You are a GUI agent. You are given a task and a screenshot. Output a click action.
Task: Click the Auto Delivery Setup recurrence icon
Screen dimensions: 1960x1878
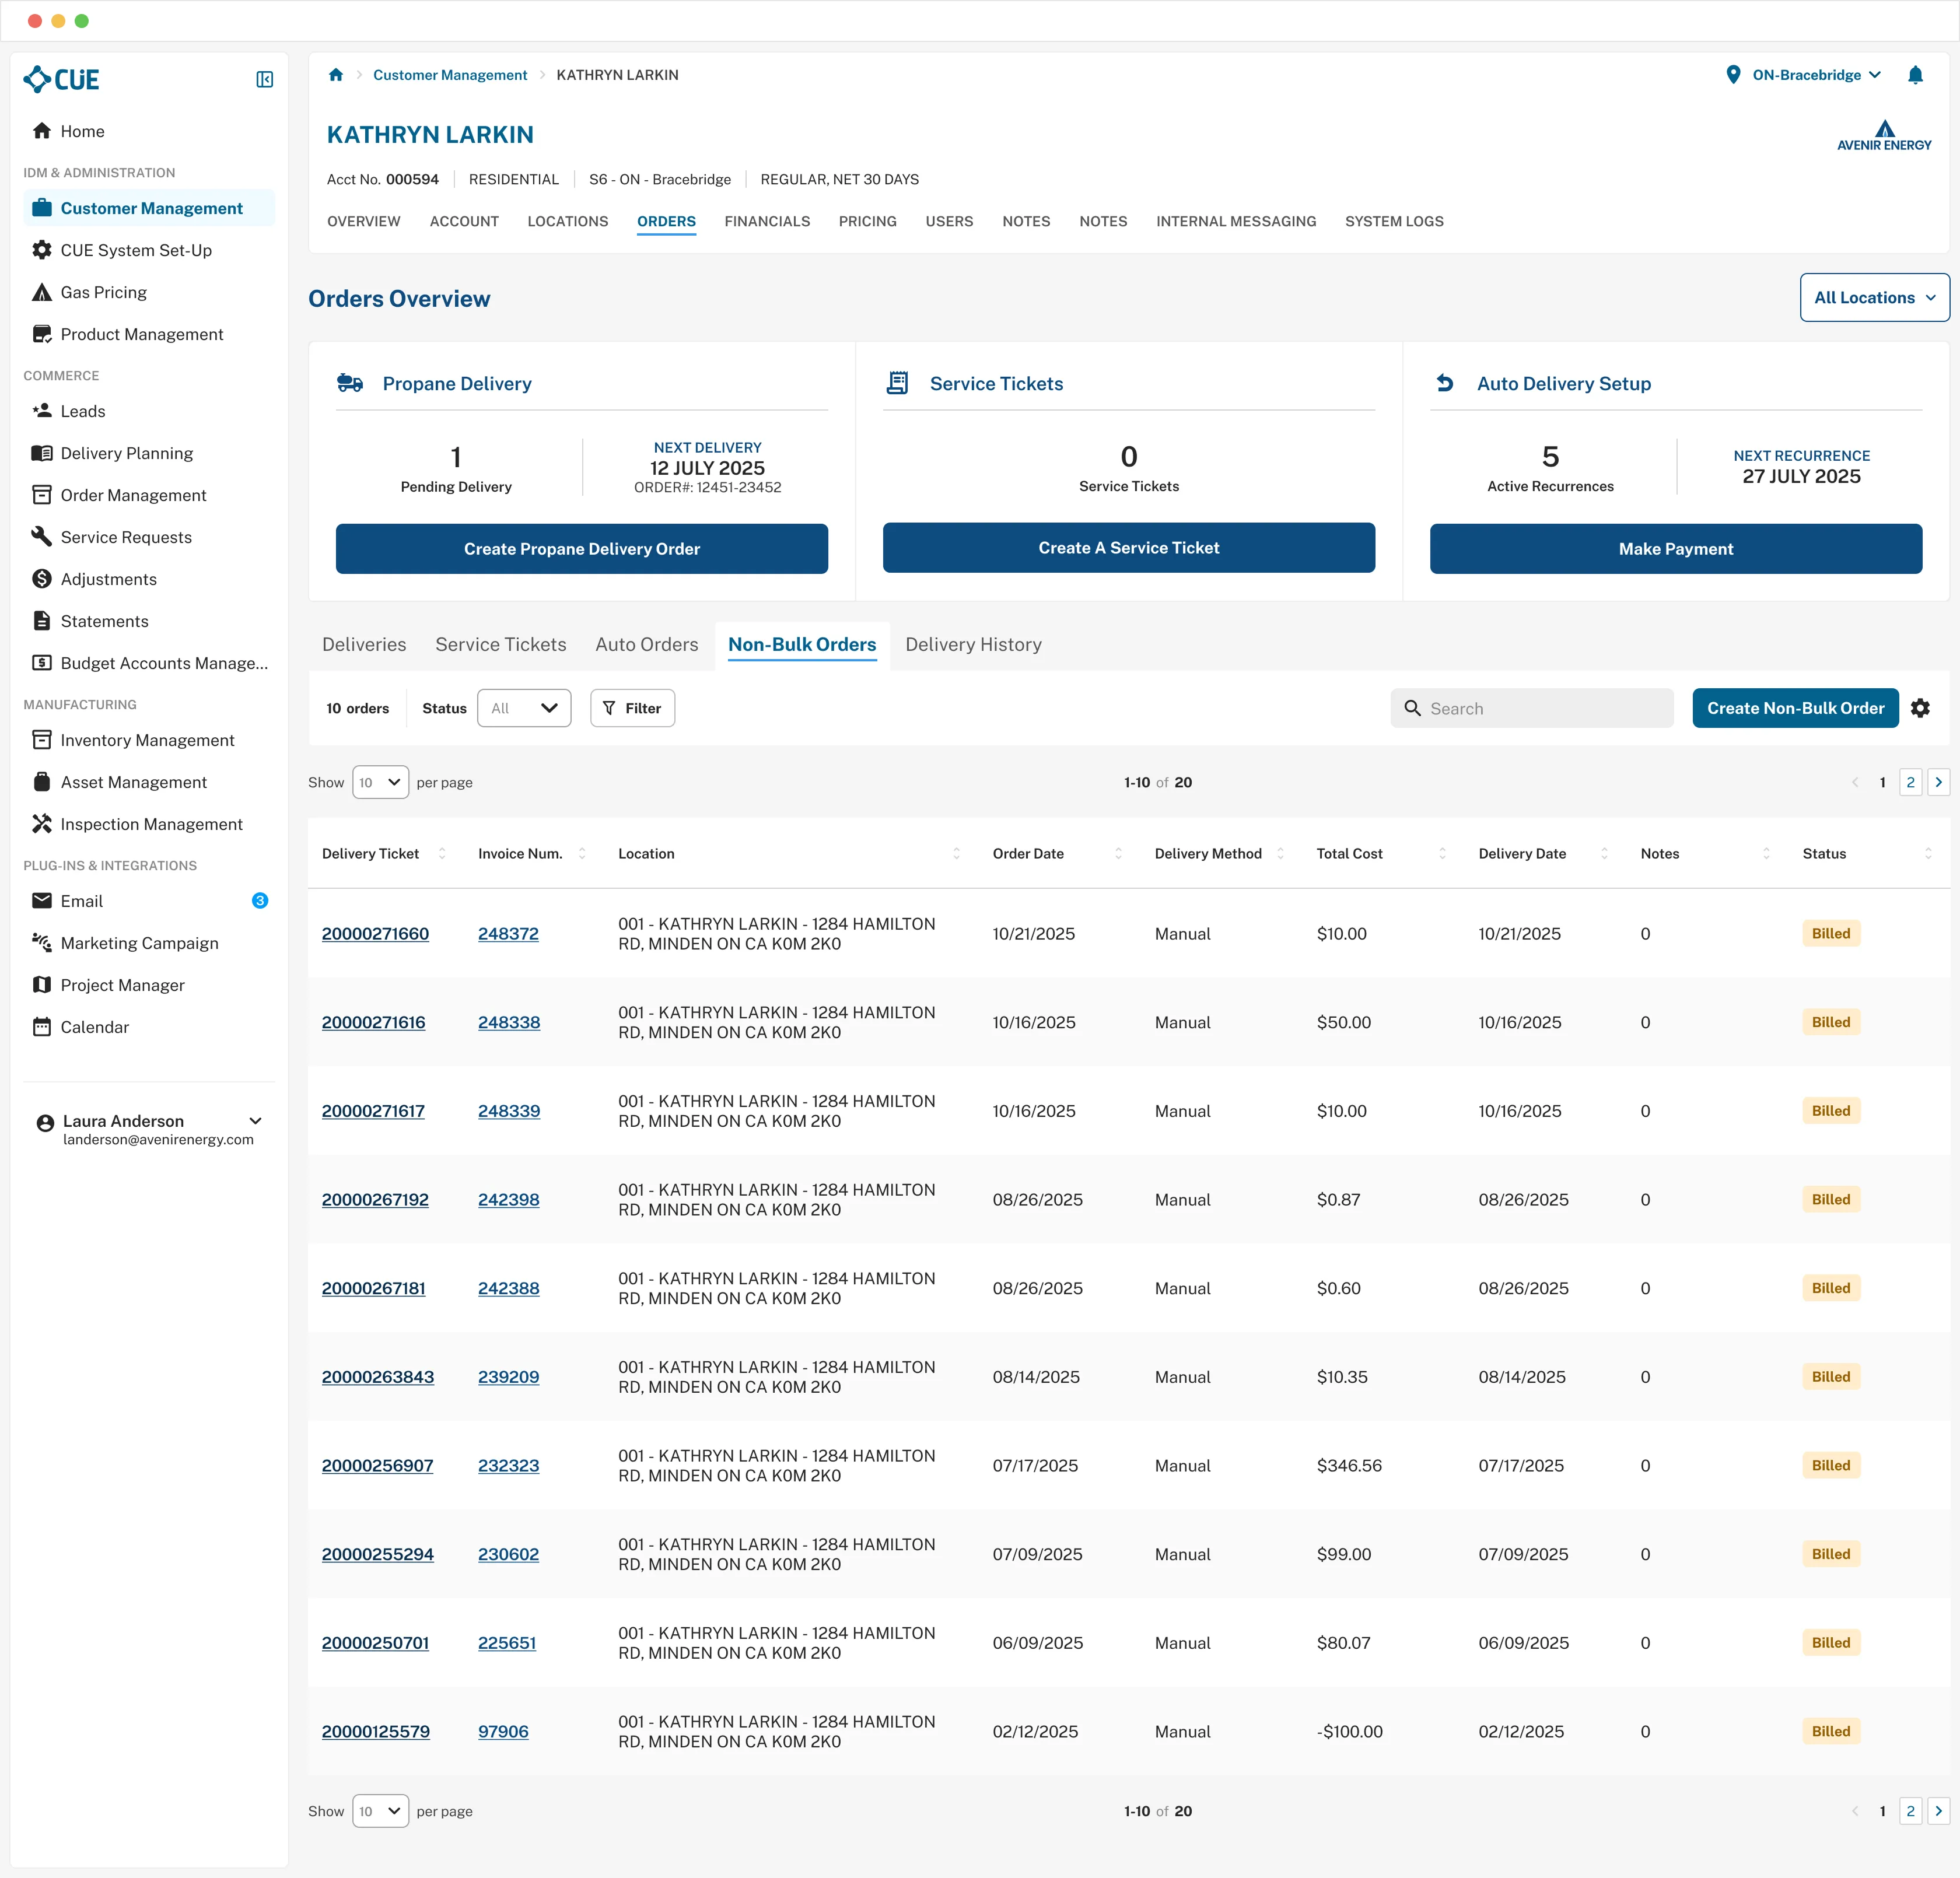tap(1445, 383)
